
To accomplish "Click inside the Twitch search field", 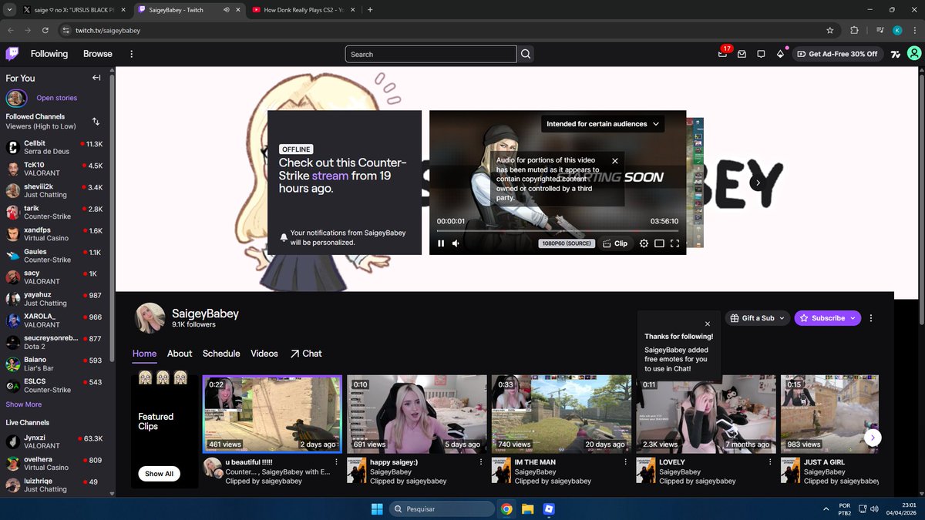I will coord(430,54).
